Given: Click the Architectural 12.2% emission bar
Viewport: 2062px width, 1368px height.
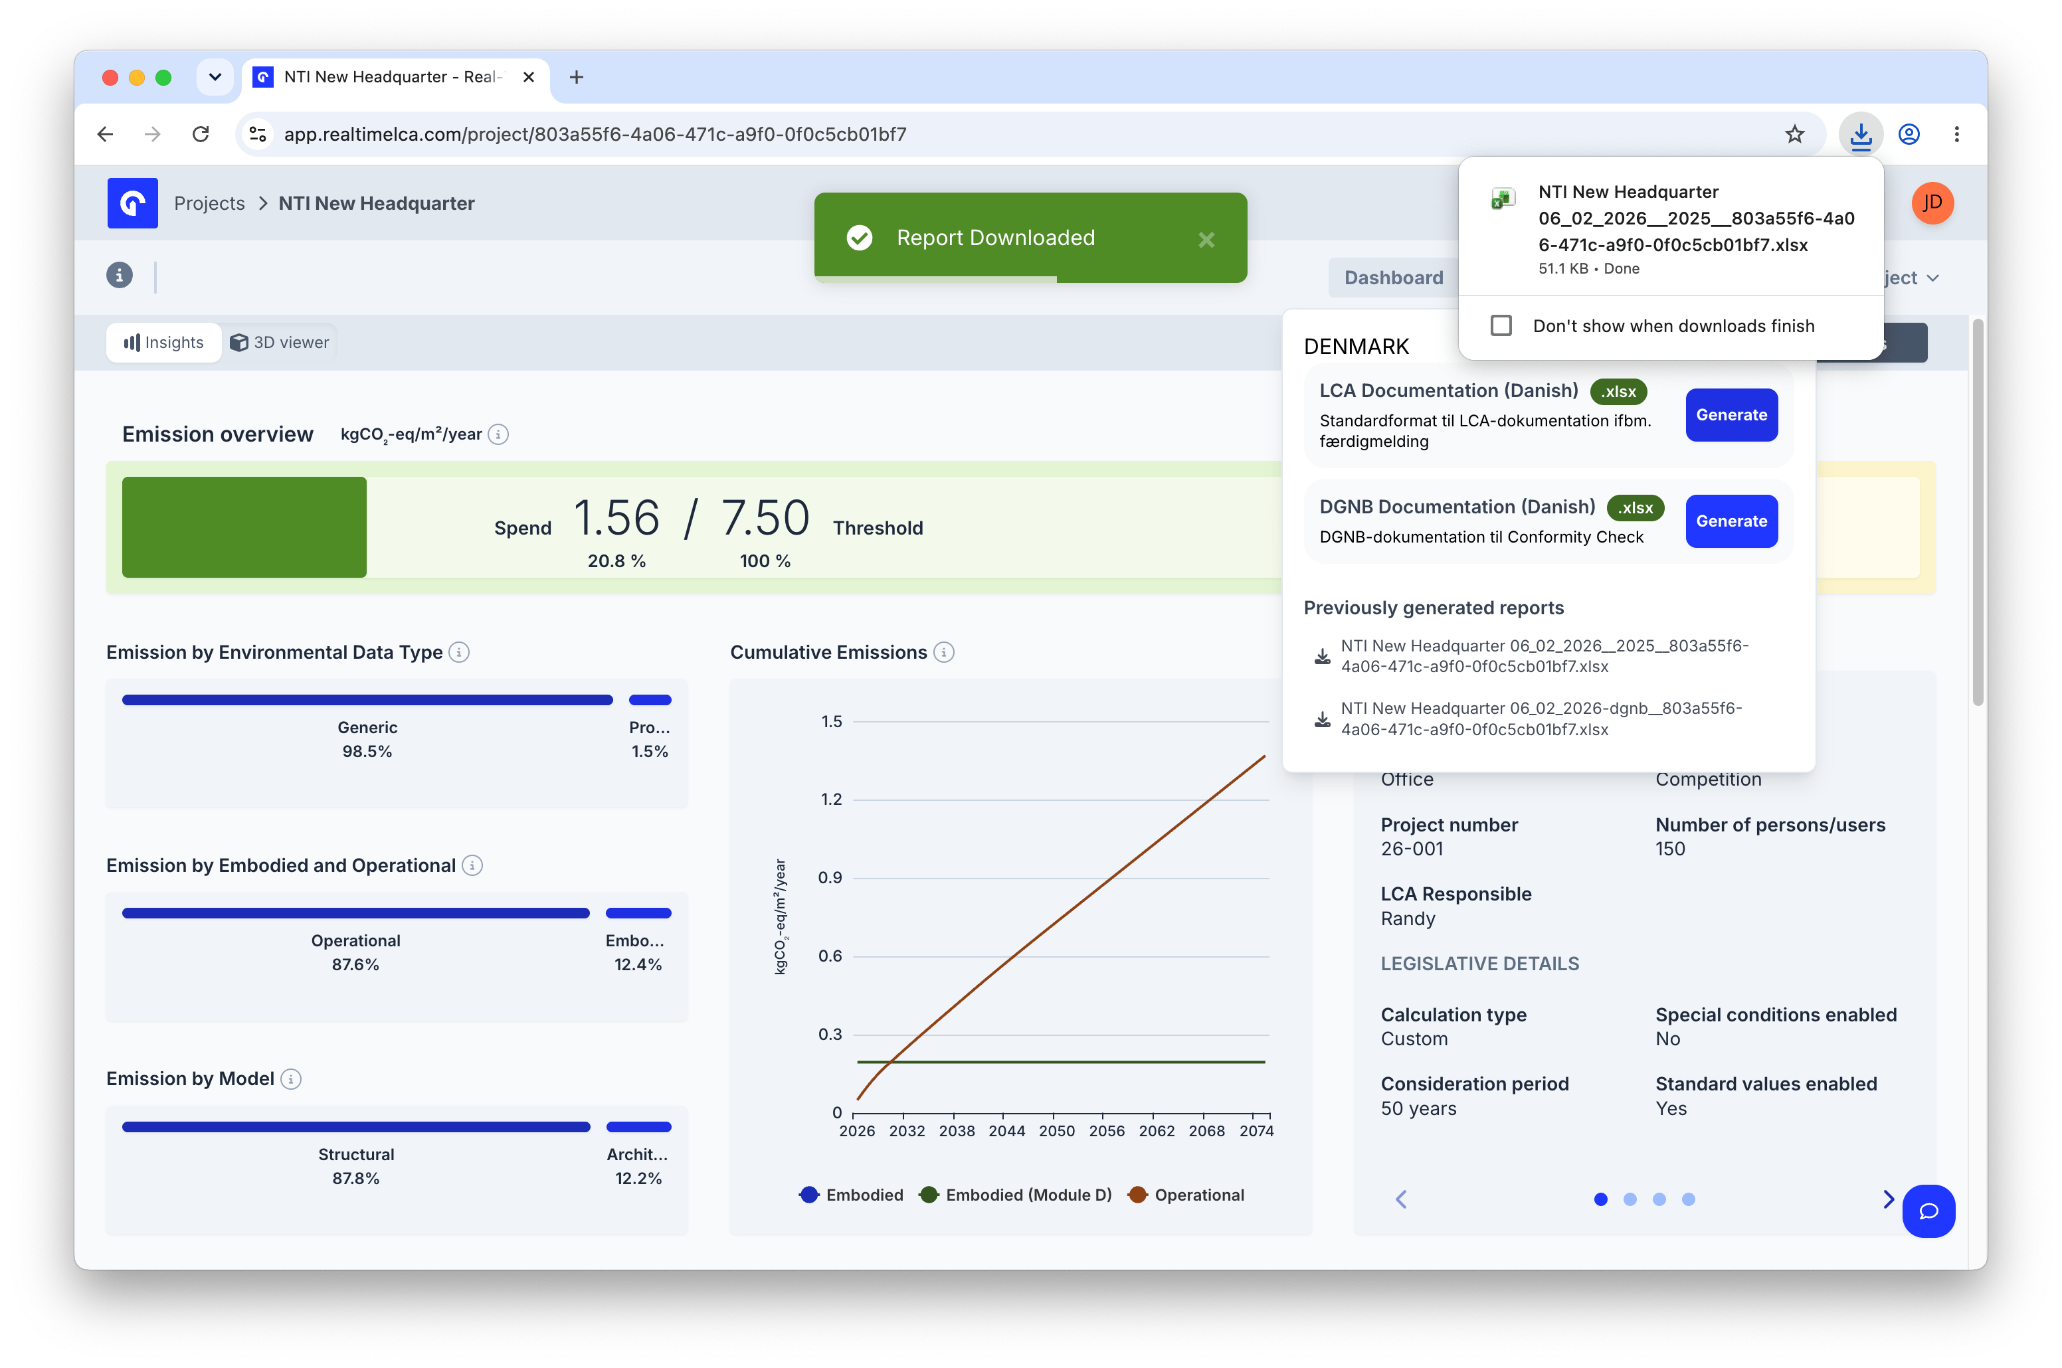Looking at the screenshot, I should (639, 1127).
